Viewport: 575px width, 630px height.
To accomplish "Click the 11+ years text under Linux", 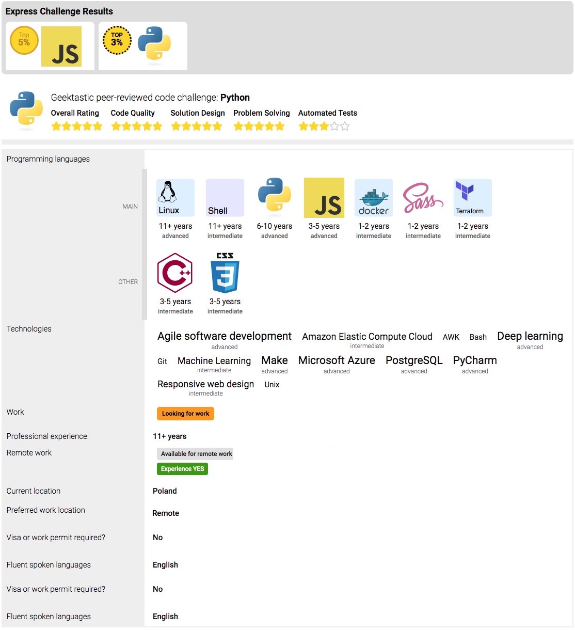I will pos(175,226).
